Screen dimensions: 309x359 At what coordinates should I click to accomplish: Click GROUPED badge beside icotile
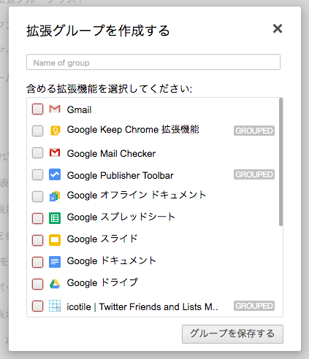click(254, 306)
